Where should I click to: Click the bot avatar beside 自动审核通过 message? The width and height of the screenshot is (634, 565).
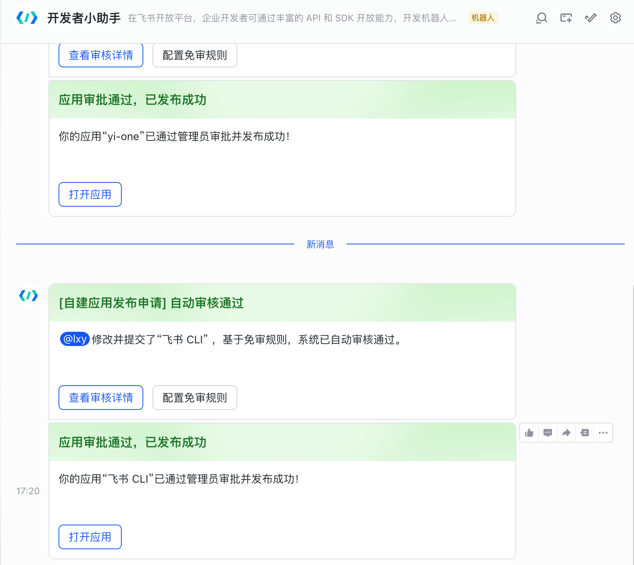pos(29,296)
